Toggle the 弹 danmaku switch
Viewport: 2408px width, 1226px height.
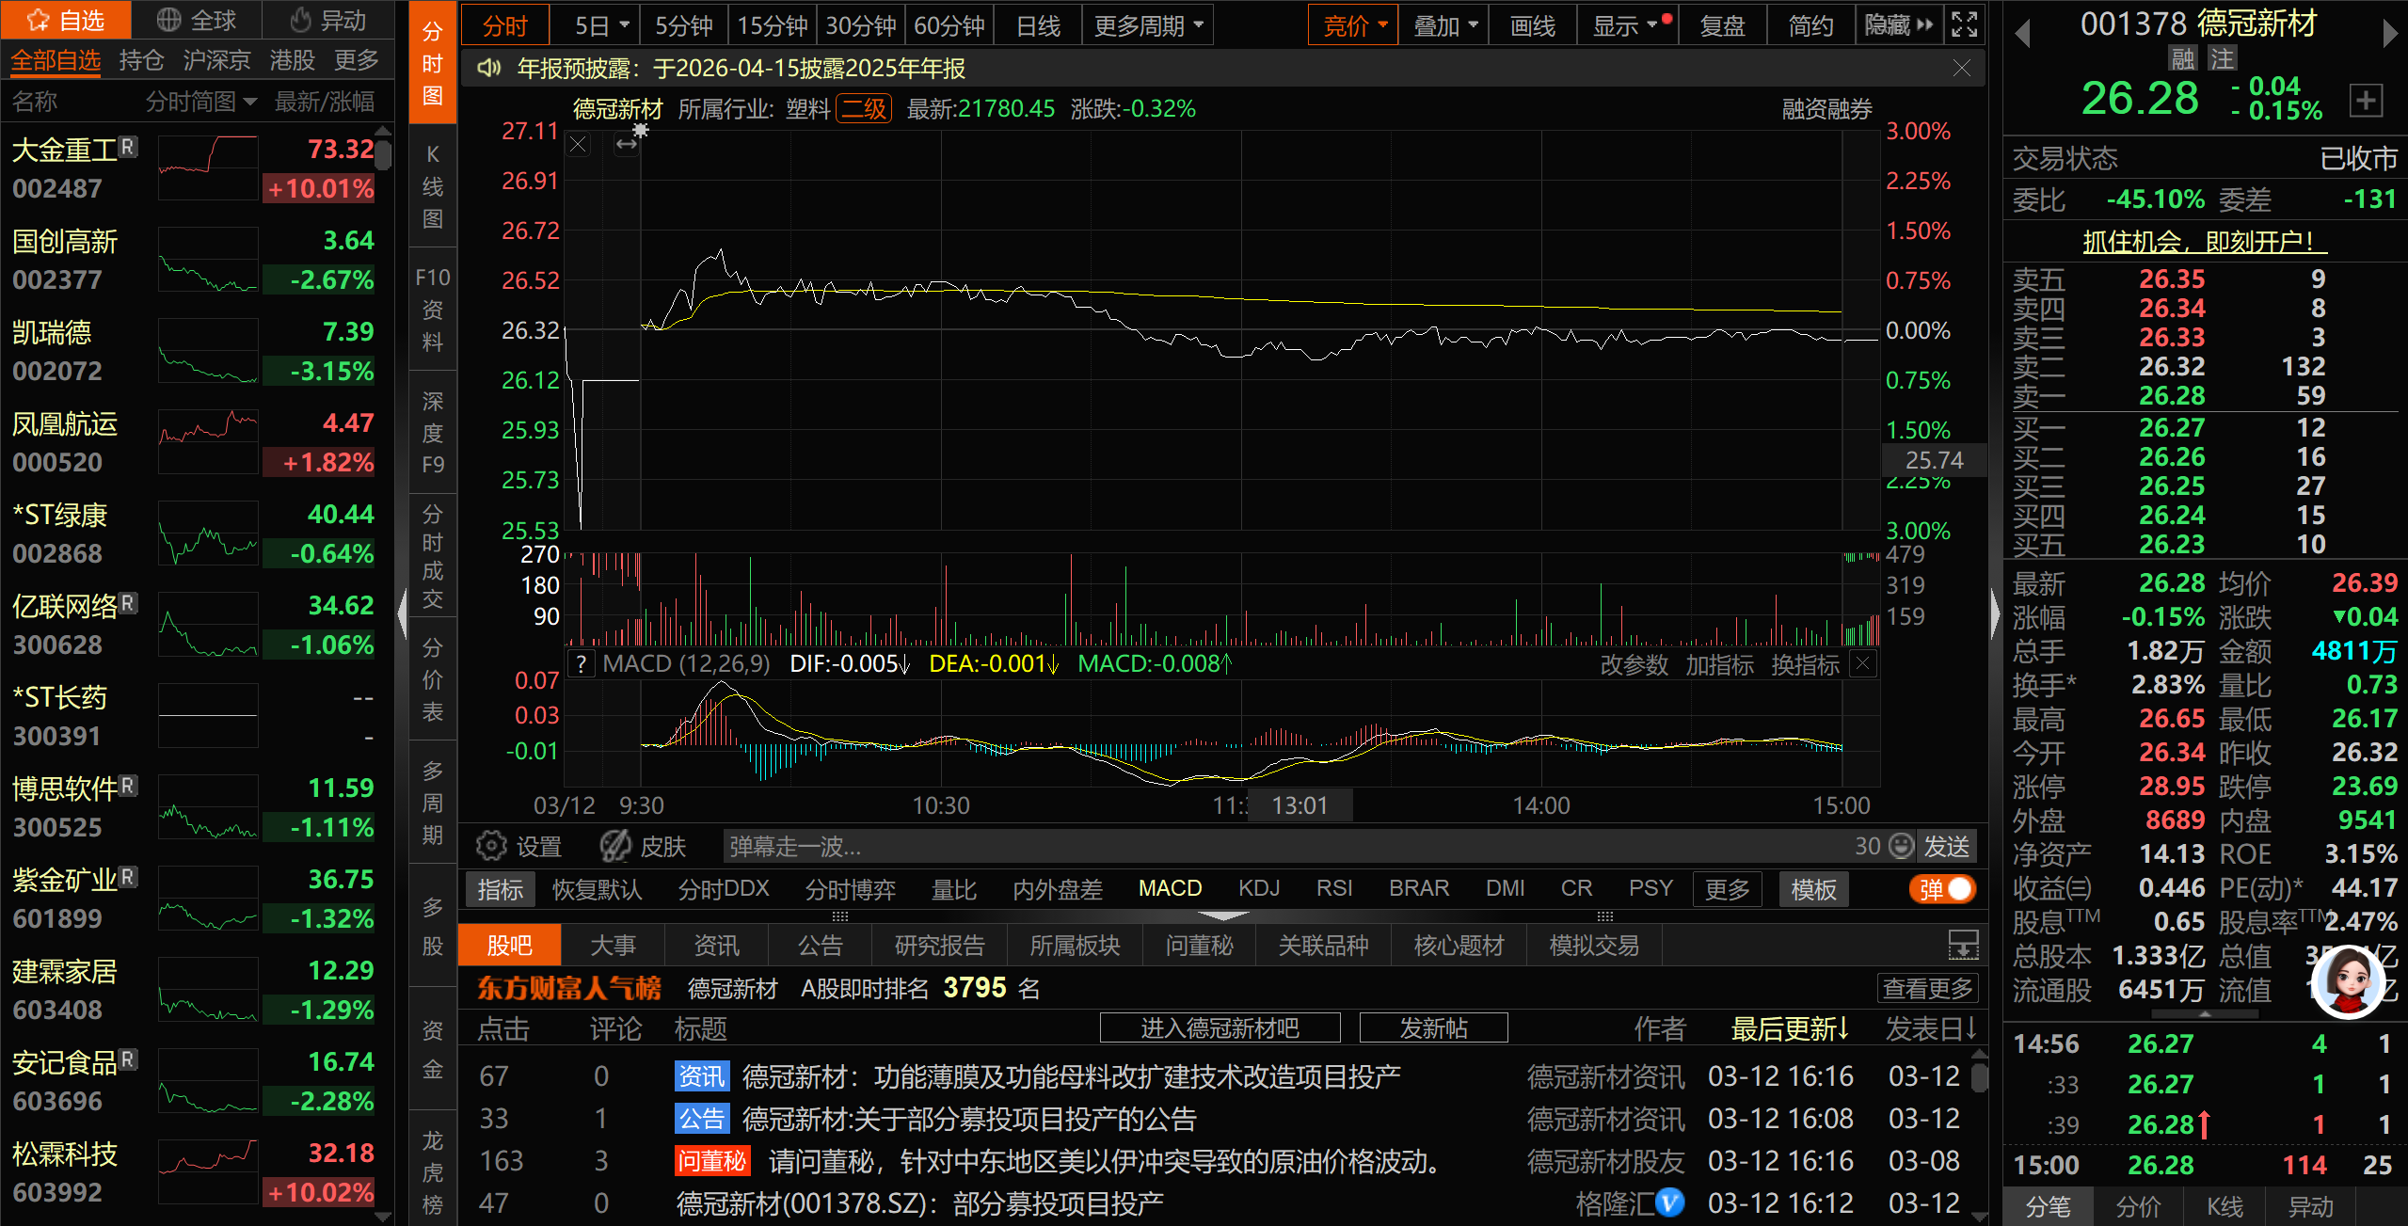pos(1943,889)
